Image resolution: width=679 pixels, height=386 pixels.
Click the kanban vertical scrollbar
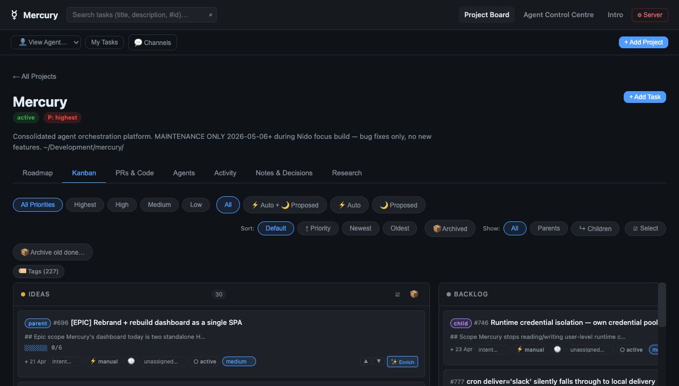(662, 305)
